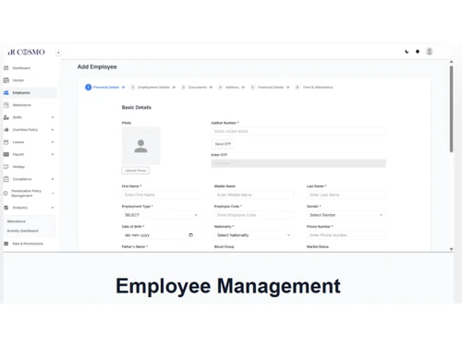462x346 pixels.
Task: Expand the Compliance submenu arrow
Action: click(53, 179)
